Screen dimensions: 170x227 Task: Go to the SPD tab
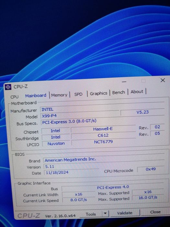click(x=78, y=94)
